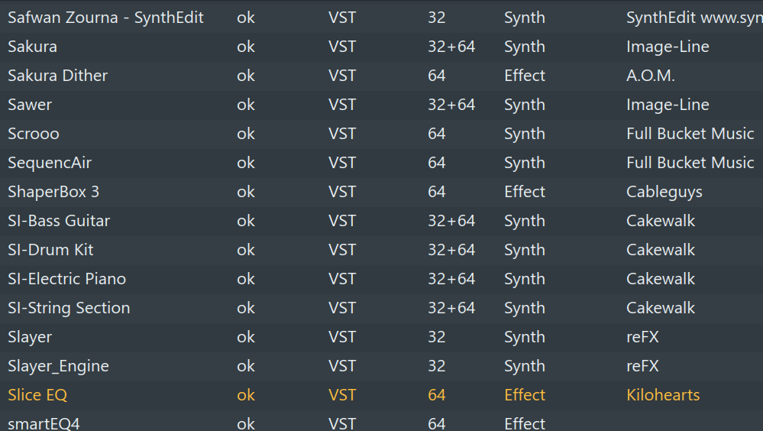763x431 pixels.
Task: Choose the ShaperBox 3 effect entry
Action: [x=53, y=192]
